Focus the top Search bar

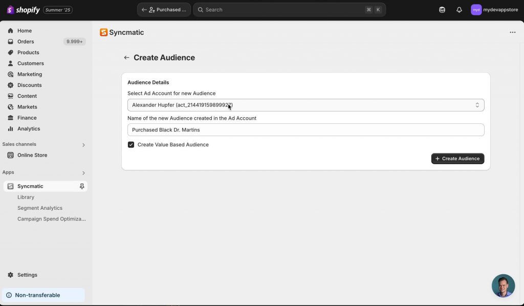pyautogui.click(x=290, y=10)
